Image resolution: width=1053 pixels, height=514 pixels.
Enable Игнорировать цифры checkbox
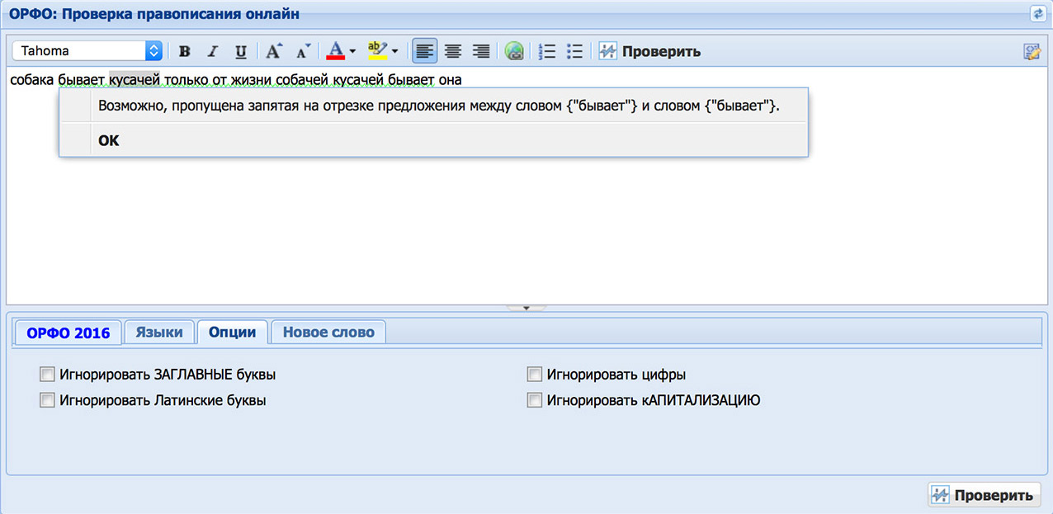[x=535, y=375]
